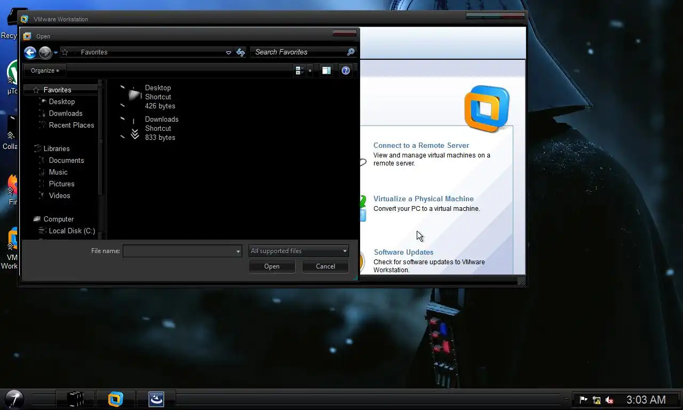The width and height of the screenshot is (683, 410).
Task: Refresh the Favorites folder view
Action: coord(241,52)
